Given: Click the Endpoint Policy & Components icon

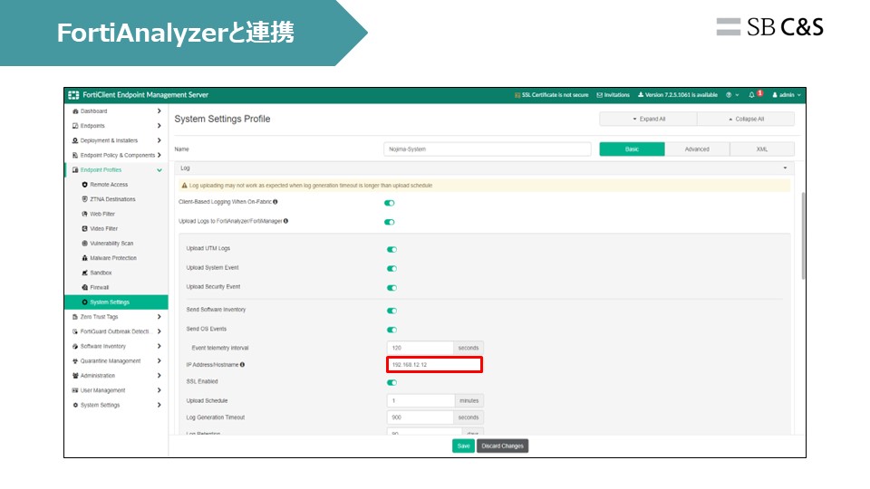Looking at the screenshot, I should [x=75, y=155].
